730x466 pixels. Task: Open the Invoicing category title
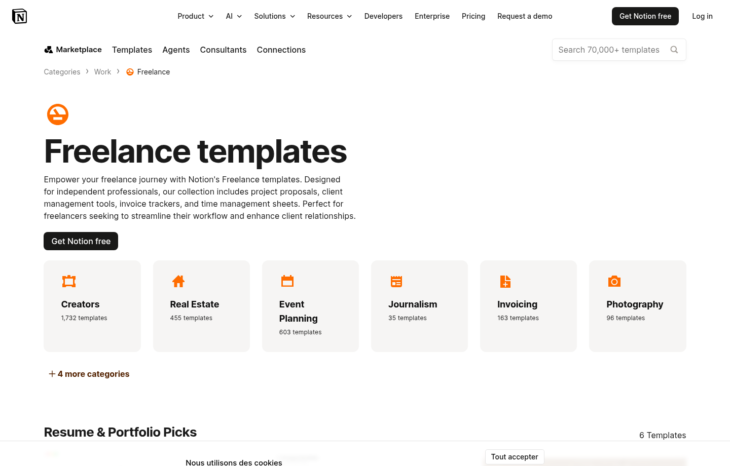click(517, 304)
